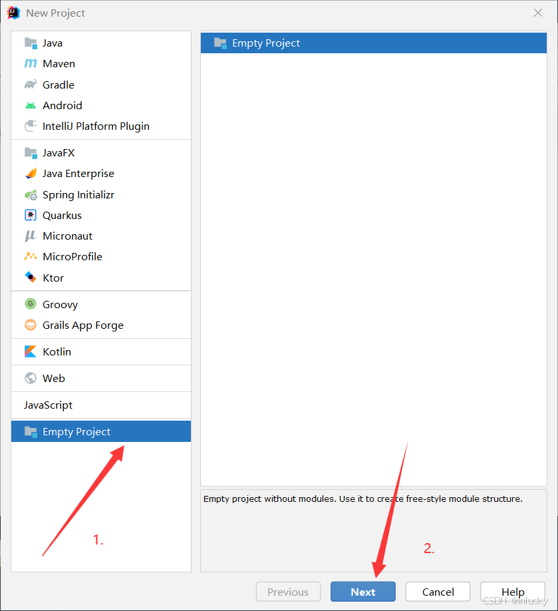This screenshot has width=558, height=611.
Task: Select Java project type text
Action: (52, 43)
